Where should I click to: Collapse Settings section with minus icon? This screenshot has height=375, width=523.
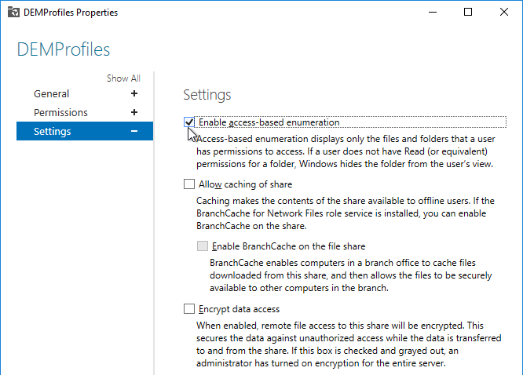[134, 131]
